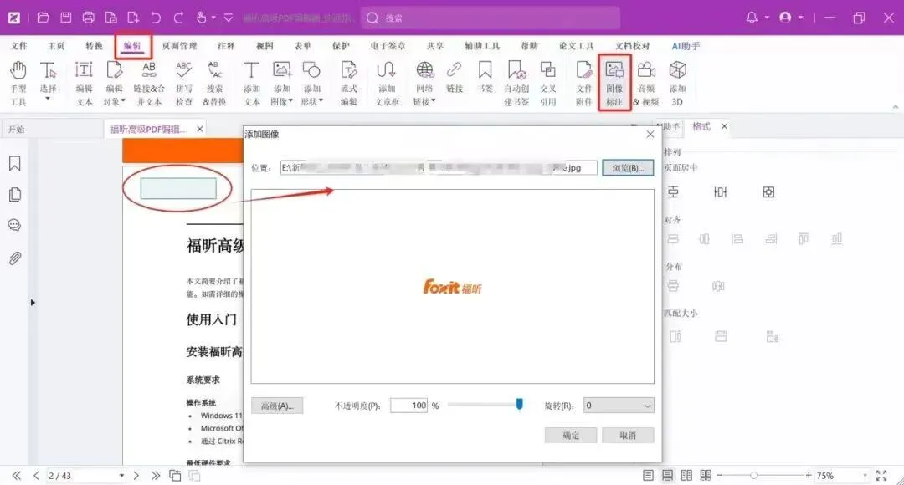Screen dimensions: 904x485
Task: Switch to continuous page view mode
Action: [x=667, y=476]
